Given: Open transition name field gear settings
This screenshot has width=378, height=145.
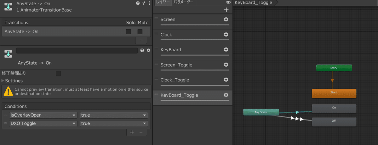Looking at the screenshot, I should 148,50.
